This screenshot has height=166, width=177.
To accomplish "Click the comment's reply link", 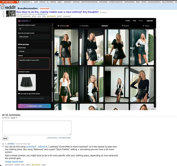I will pos(44,165).
